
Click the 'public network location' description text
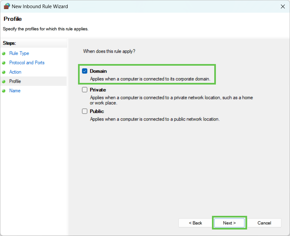155,119
